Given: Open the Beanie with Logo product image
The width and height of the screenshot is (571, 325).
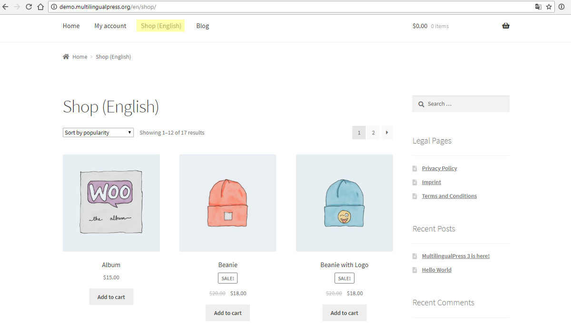Looking at the screenshot, I should (344, 203).
